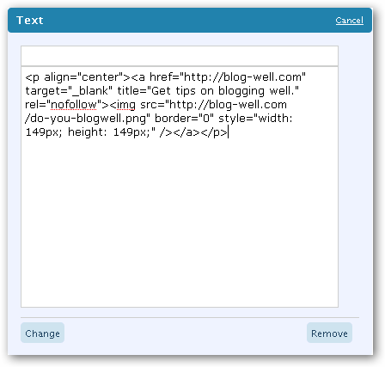Click the Remove button
Image resolution: width=385 pixels, height=367 pixels.
point(329,333)
